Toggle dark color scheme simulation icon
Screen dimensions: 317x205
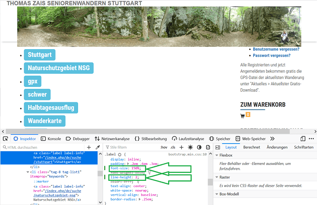click(199, 147)
